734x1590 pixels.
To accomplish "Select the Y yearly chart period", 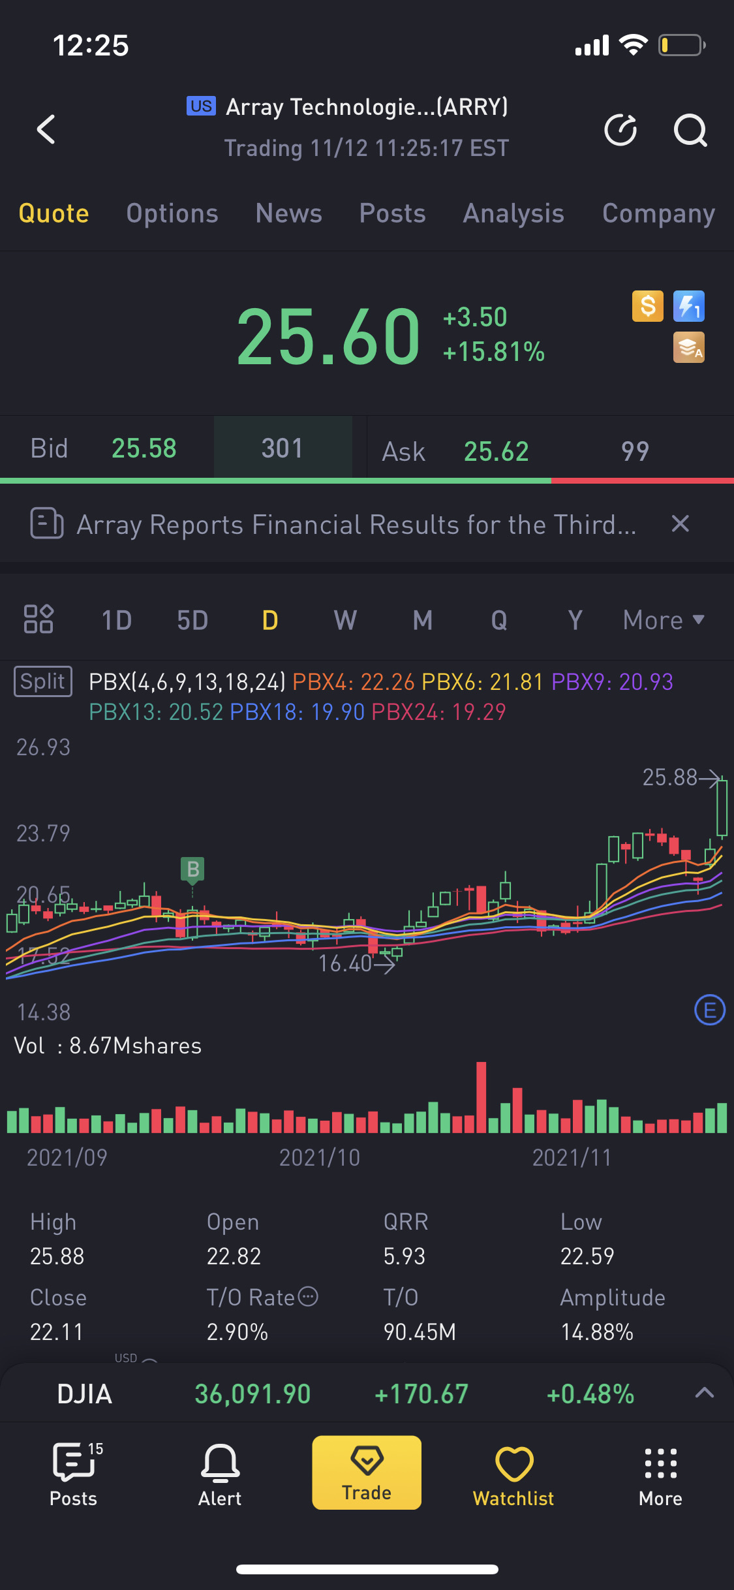I will click(x=575, y=620).
